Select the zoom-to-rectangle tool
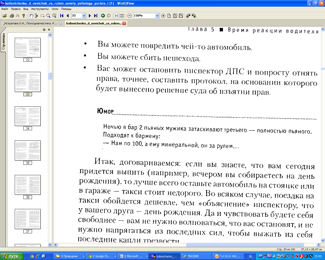This screenshot has height=260, width=325. pyautogui.click(x=54, y=16)
